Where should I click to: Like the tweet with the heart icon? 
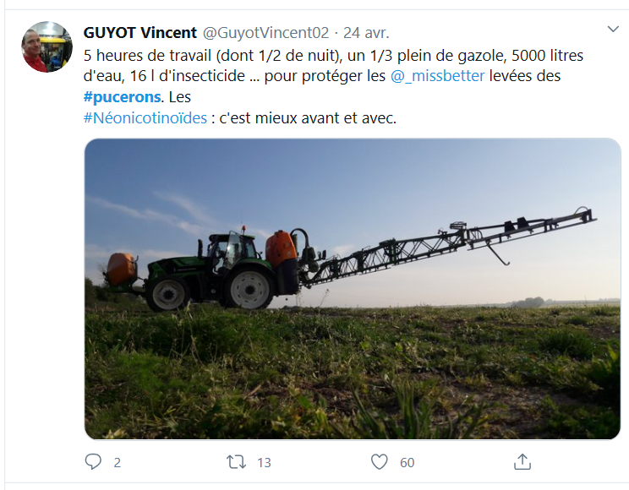click(379, 462)
